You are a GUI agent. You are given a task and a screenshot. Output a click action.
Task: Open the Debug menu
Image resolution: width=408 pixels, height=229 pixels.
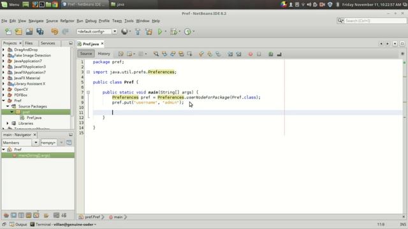coord(91,21)
